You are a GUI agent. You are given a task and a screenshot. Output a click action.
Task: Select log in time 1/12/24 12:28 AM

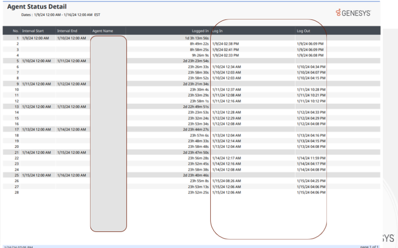[x=226, y=112]
